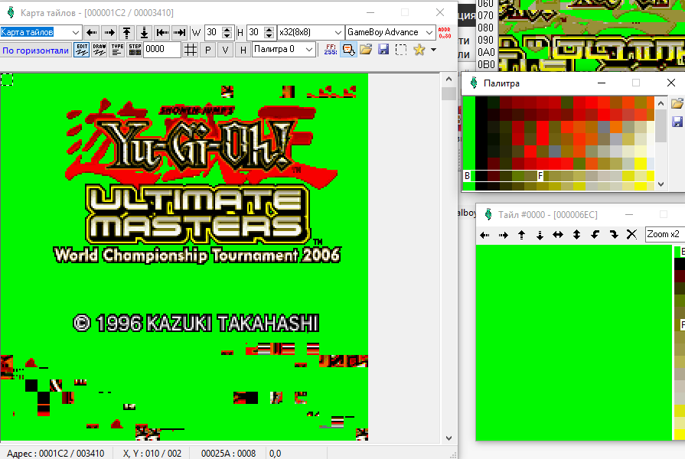The image size is (685, 459).
Task: Flip tile vertically in the Тайл window
Action: click(576, 235)
